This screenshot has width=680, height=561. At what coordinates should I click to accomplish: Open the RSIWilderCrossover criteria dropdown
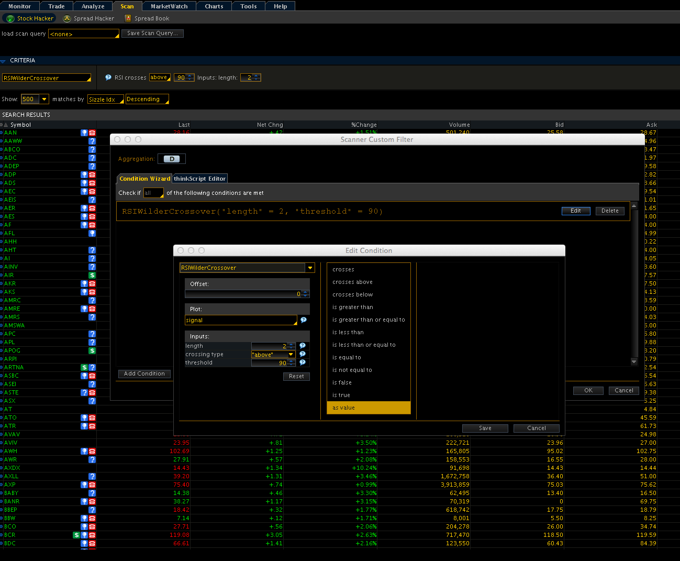(x=47, y=78)
